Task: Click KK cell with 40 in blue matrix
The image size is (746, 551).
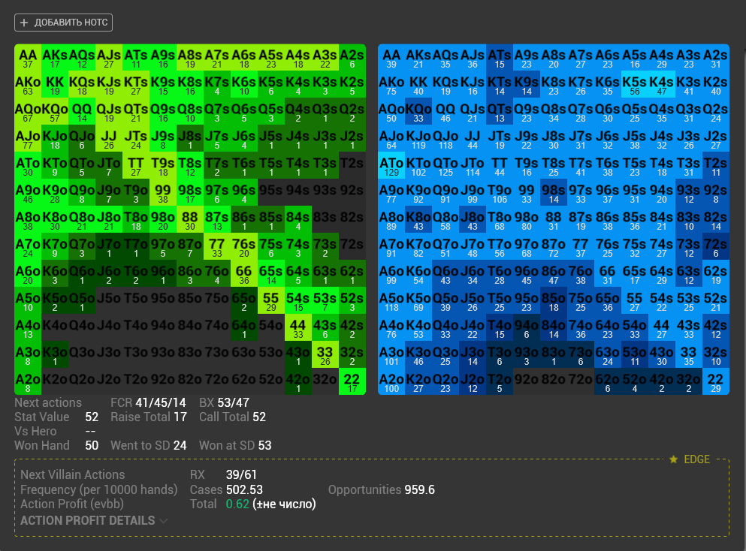Action: (x=418, y=84)
